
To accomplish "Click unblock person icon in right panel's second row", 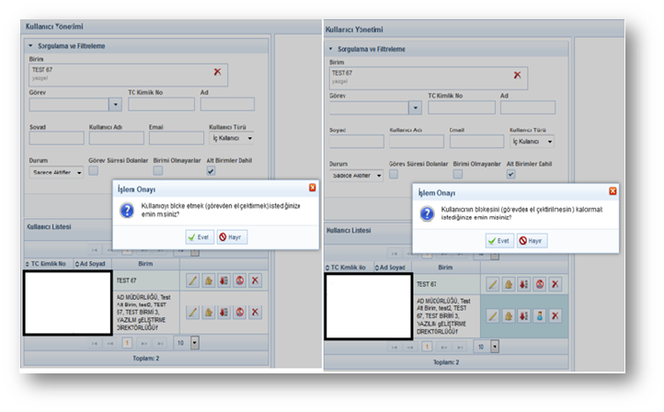I will click(539, 315).
